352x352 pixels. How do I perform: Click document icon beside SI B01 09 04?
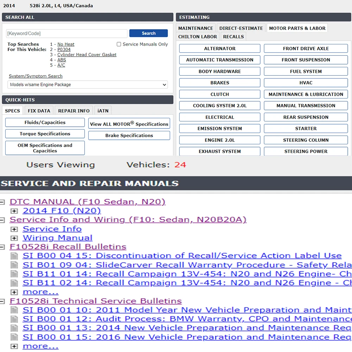pyautogui.click(x=14, y=265)
